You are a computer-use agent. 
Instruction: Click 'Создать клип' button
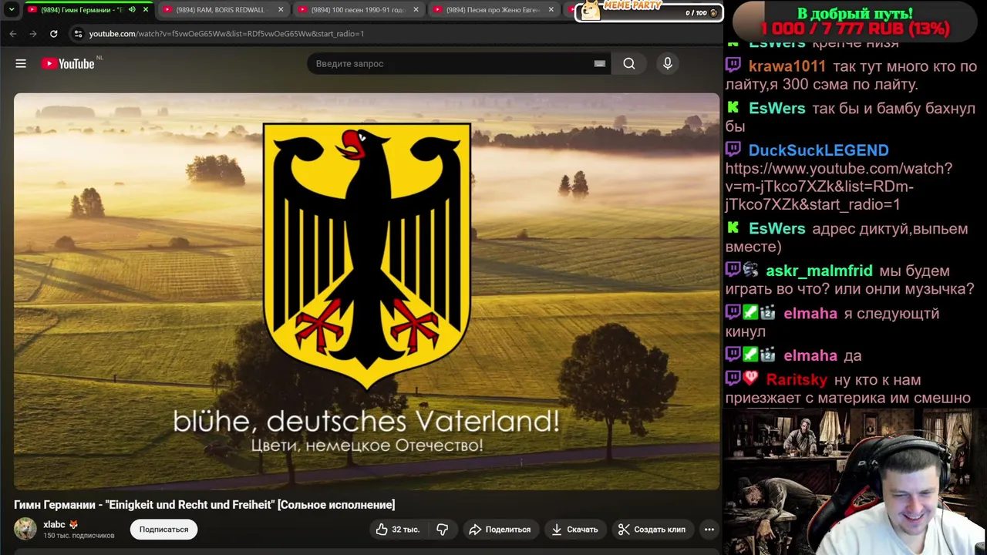[652, 530]
